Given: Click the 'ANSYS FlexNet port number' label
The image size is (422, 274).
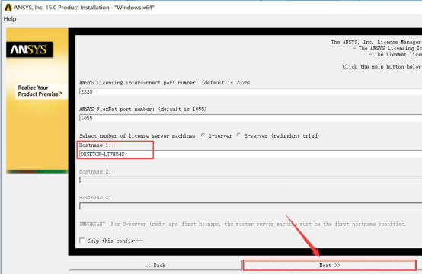Looking at the screenshot, I should [x=142, y=109].
